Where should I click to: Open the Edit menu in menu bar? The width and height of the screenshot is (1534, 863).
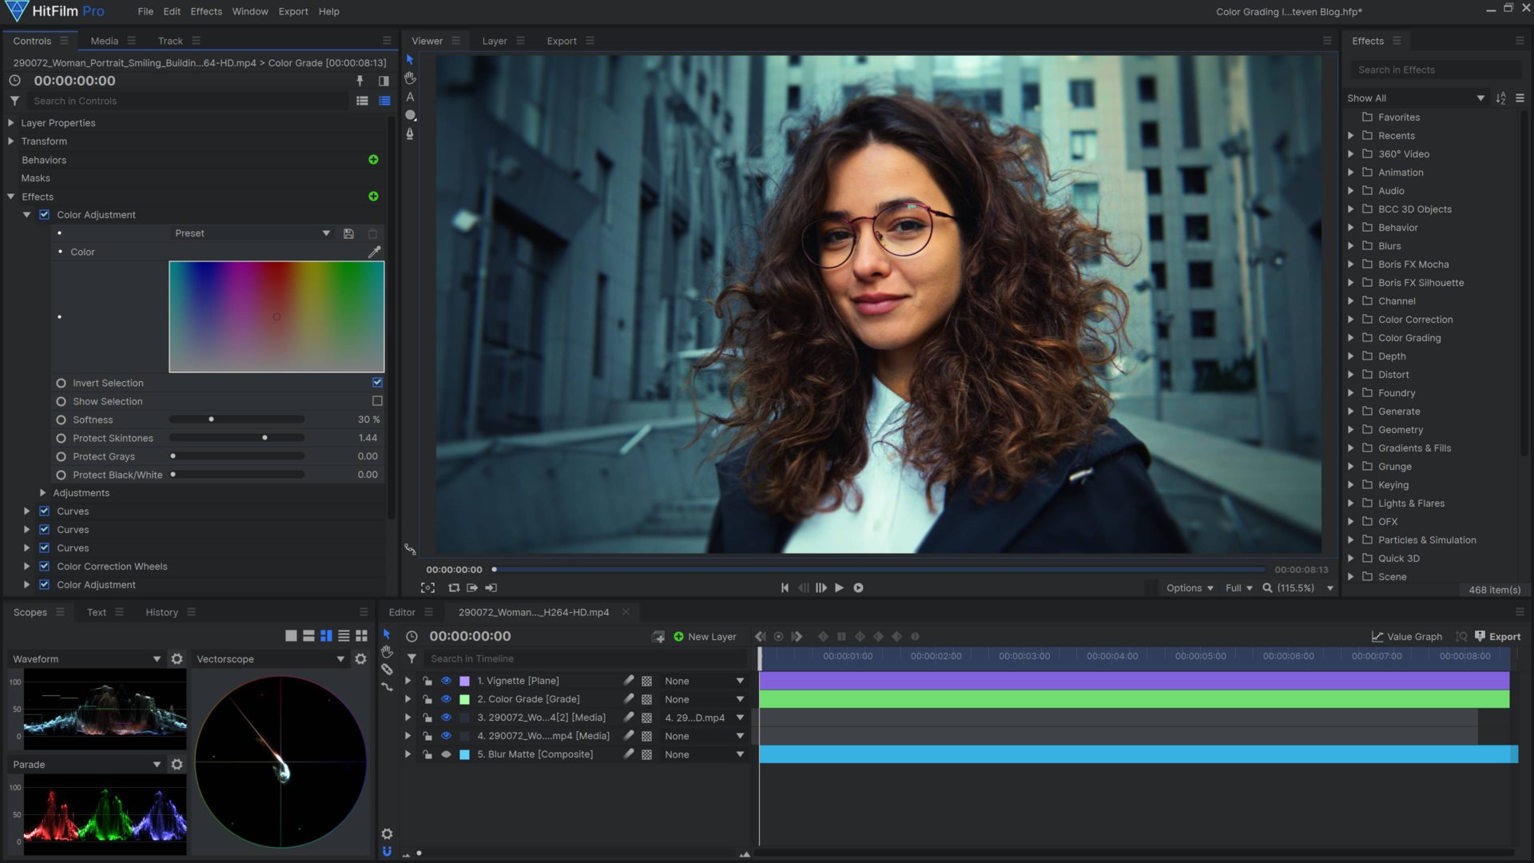tap(171, 10)
